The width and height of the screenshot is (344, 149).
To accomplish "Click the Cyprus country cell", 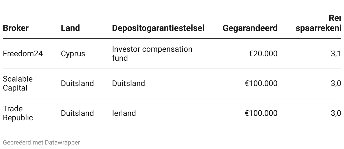I will (x=73, y=54).
